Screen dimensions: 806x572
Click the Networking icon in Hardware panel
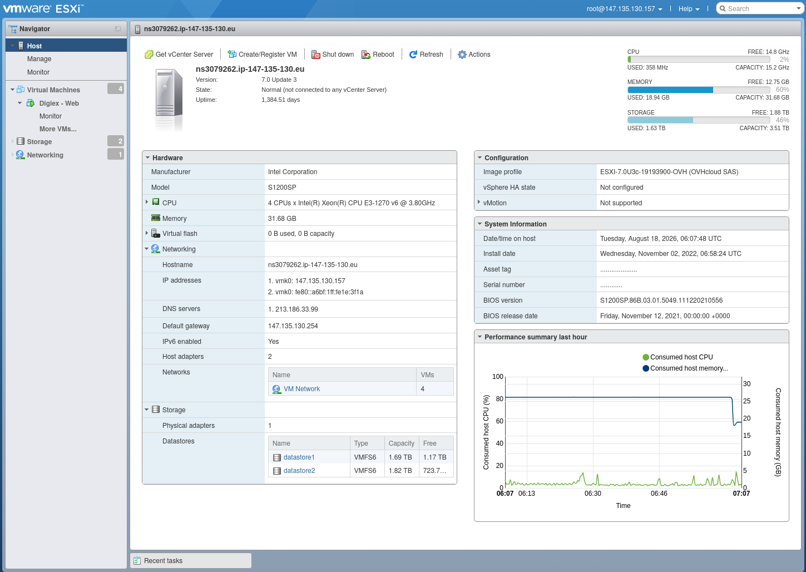tap(156, 249)
